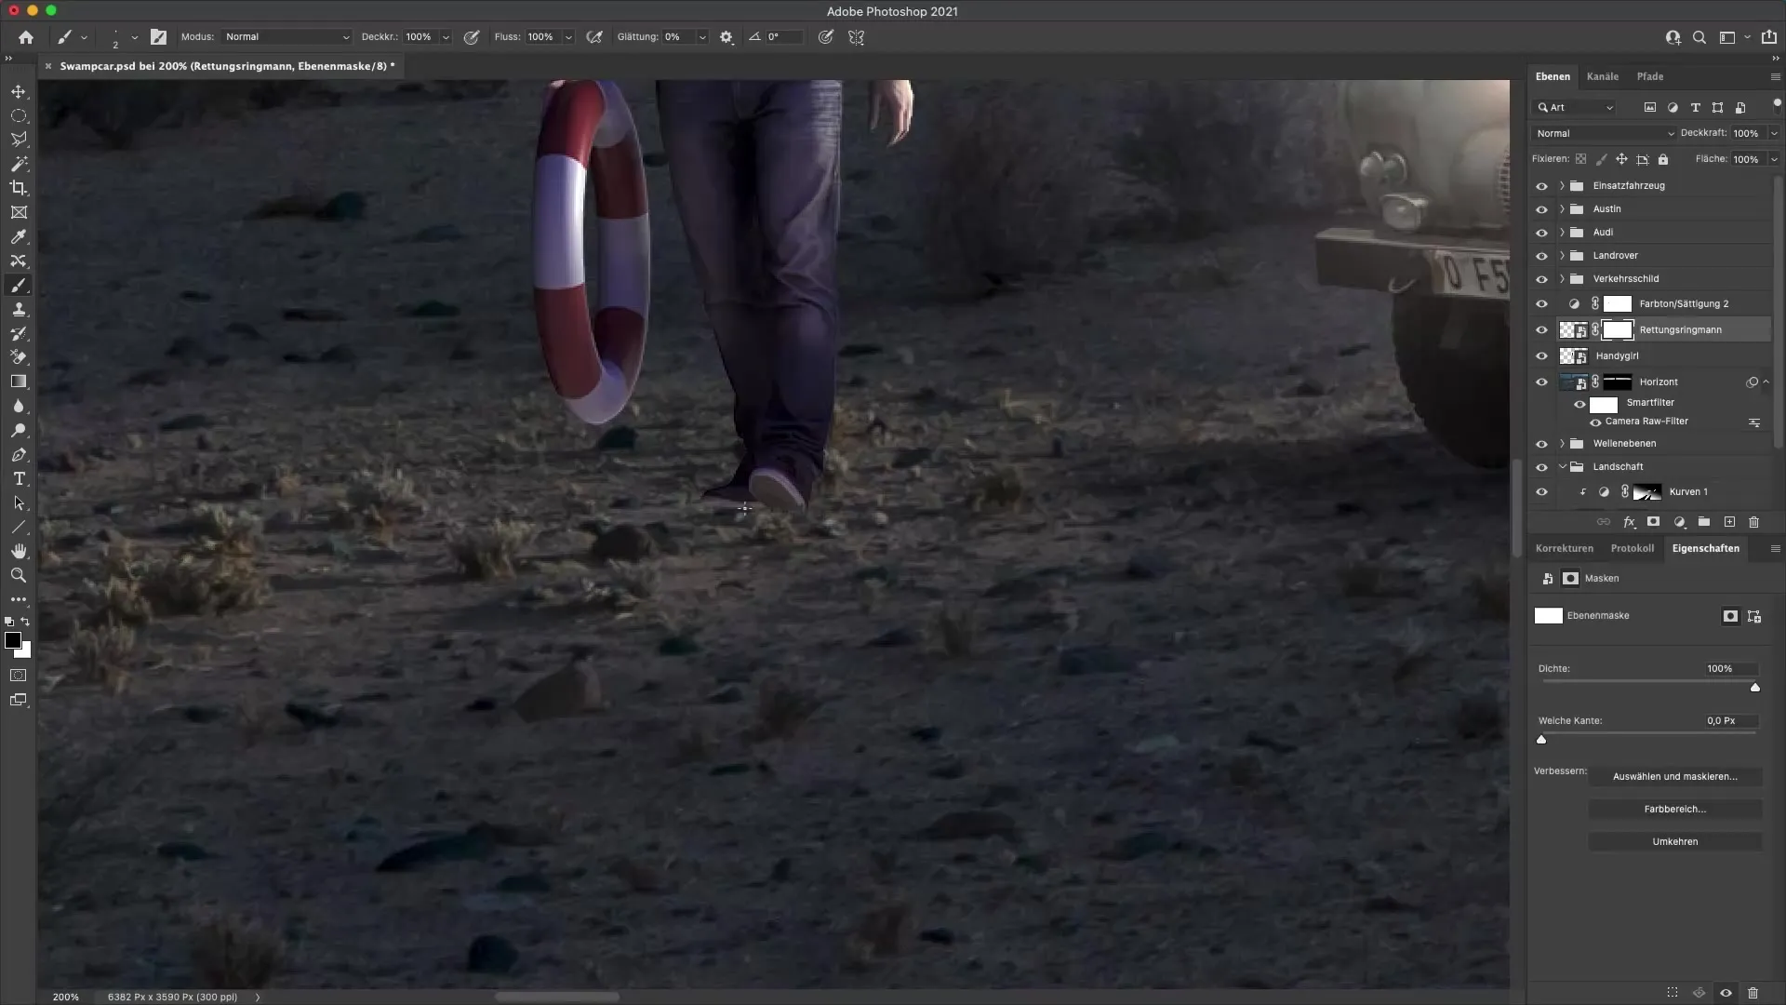Open the Protokoll tab
Screen dimensions: 1786x1005
(x=1633, y=548)
